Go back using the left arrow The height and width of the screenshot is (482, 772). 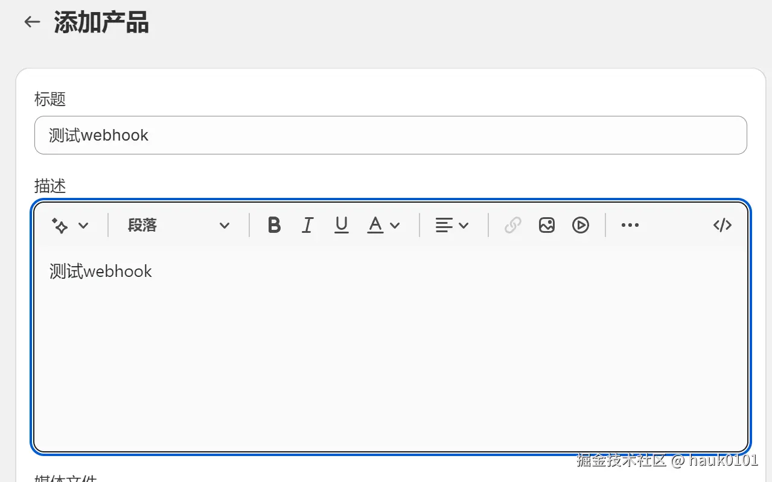[31, 21]
